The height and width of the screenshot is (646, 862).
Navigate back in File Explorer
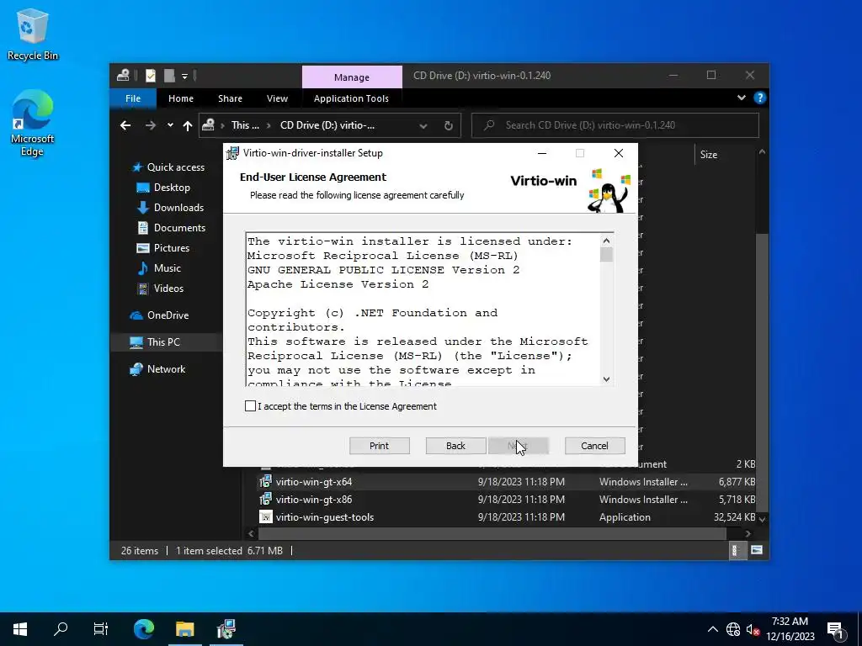tap(125, 125)
